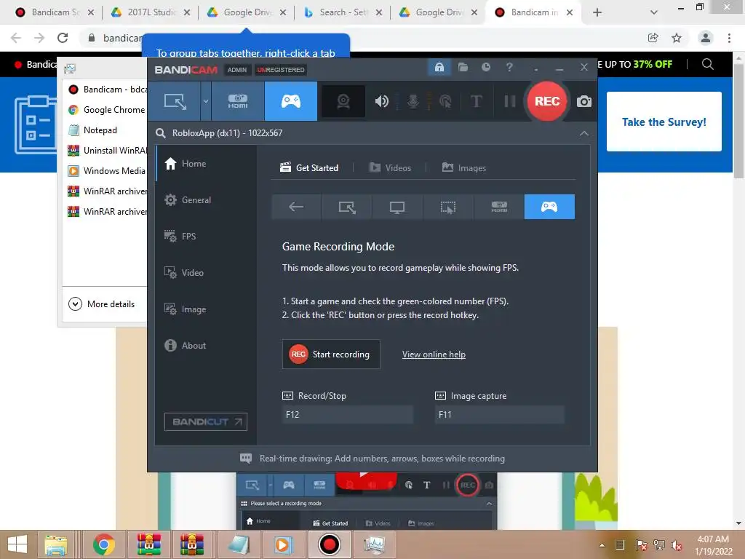Select Bandicam screen recording mode icon

(x=175, y=101)
